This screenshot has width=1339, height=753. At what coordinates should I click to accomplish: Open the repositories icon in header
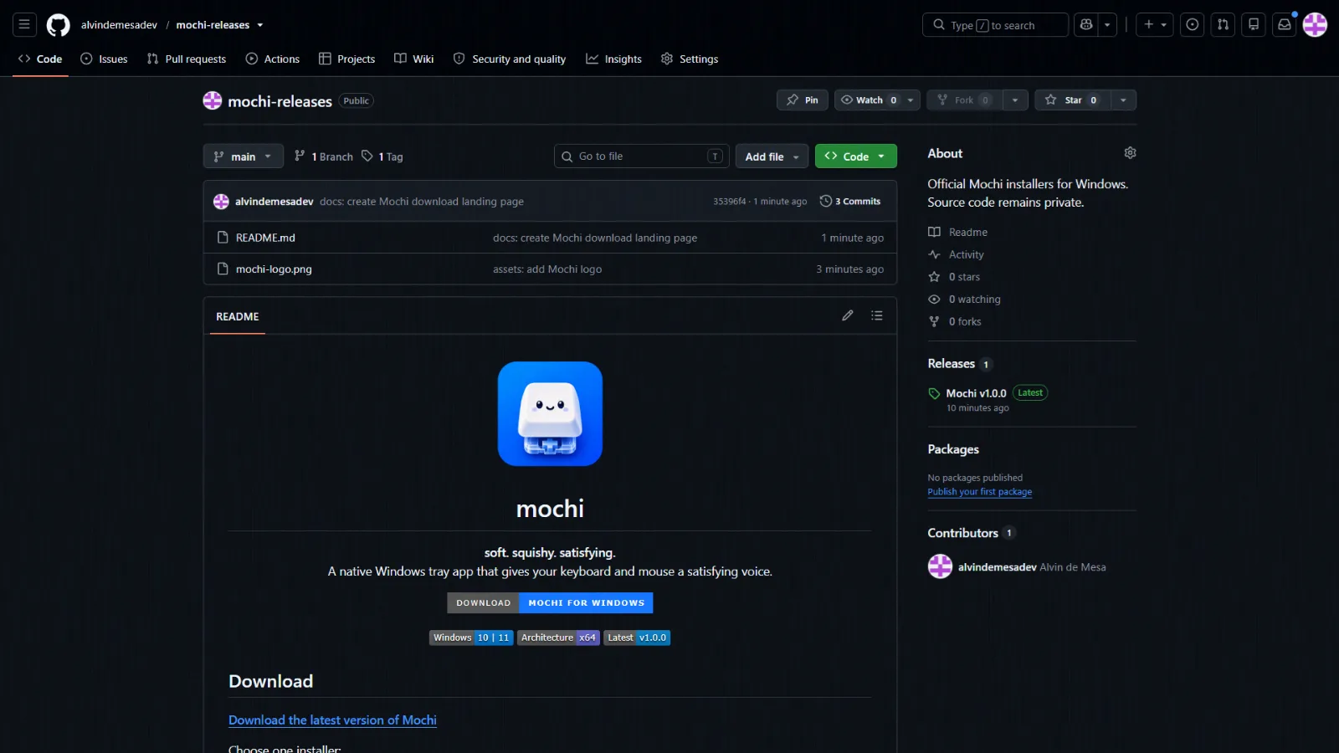click(x=1254, y=25)
